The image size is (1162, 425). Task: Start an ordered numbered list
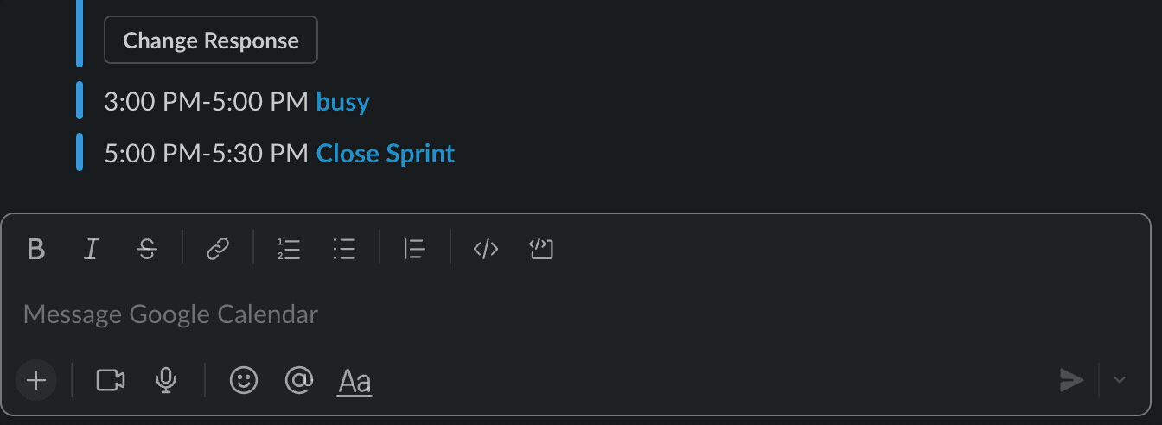pyautogui.click(x=289, y=250)
